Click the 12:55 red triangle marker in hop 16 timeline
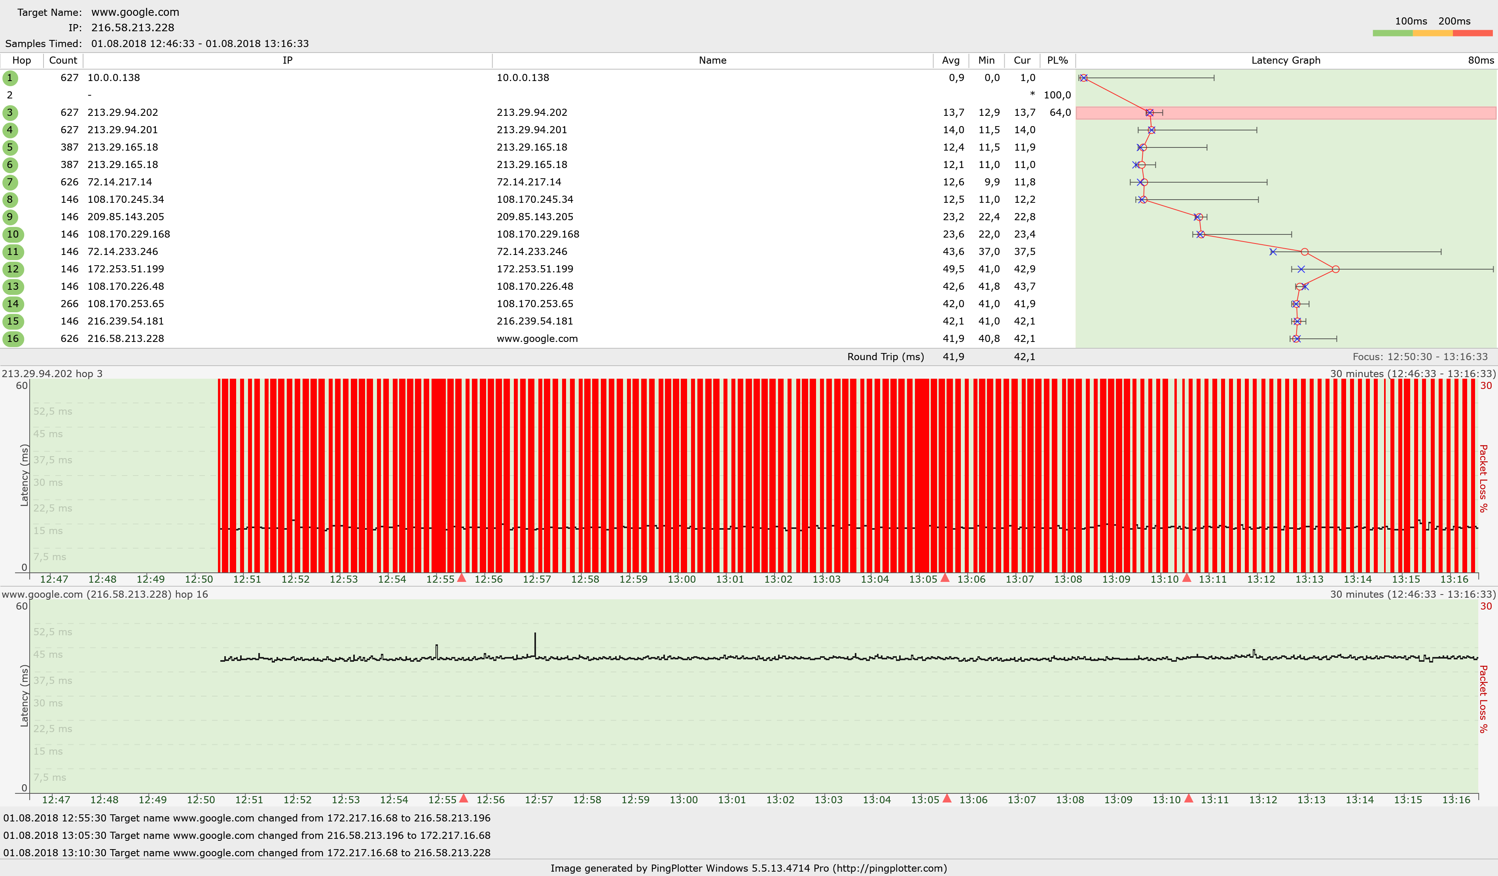 click(464, 798)
